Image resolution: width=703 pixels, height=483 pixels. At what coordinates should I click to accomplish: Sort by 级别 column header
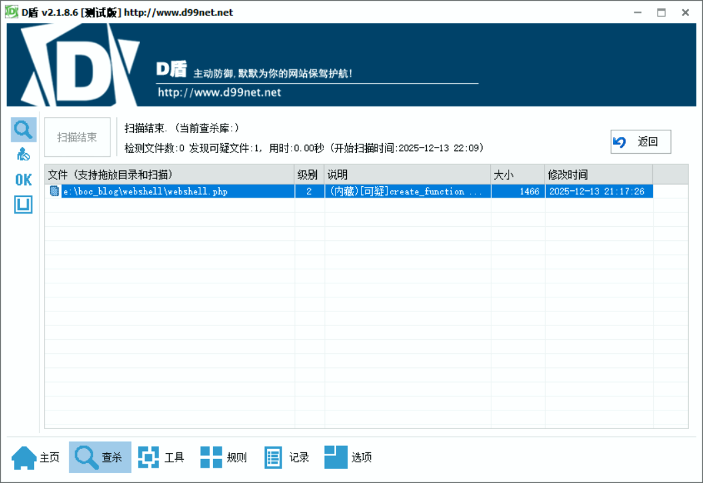309,174
